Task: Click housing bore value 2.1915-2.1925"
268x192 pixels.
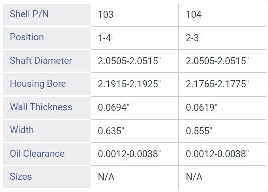Action: click(135, 84)
